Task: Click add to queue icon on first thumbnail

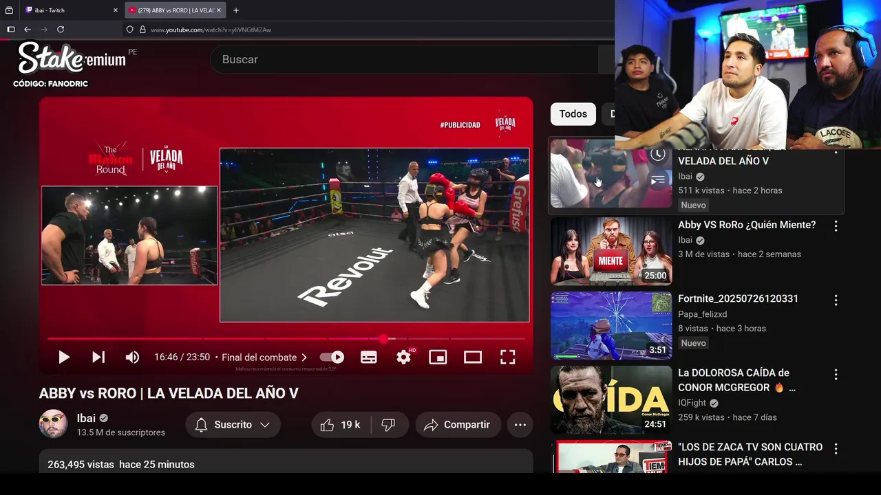Action: (658, 180)
